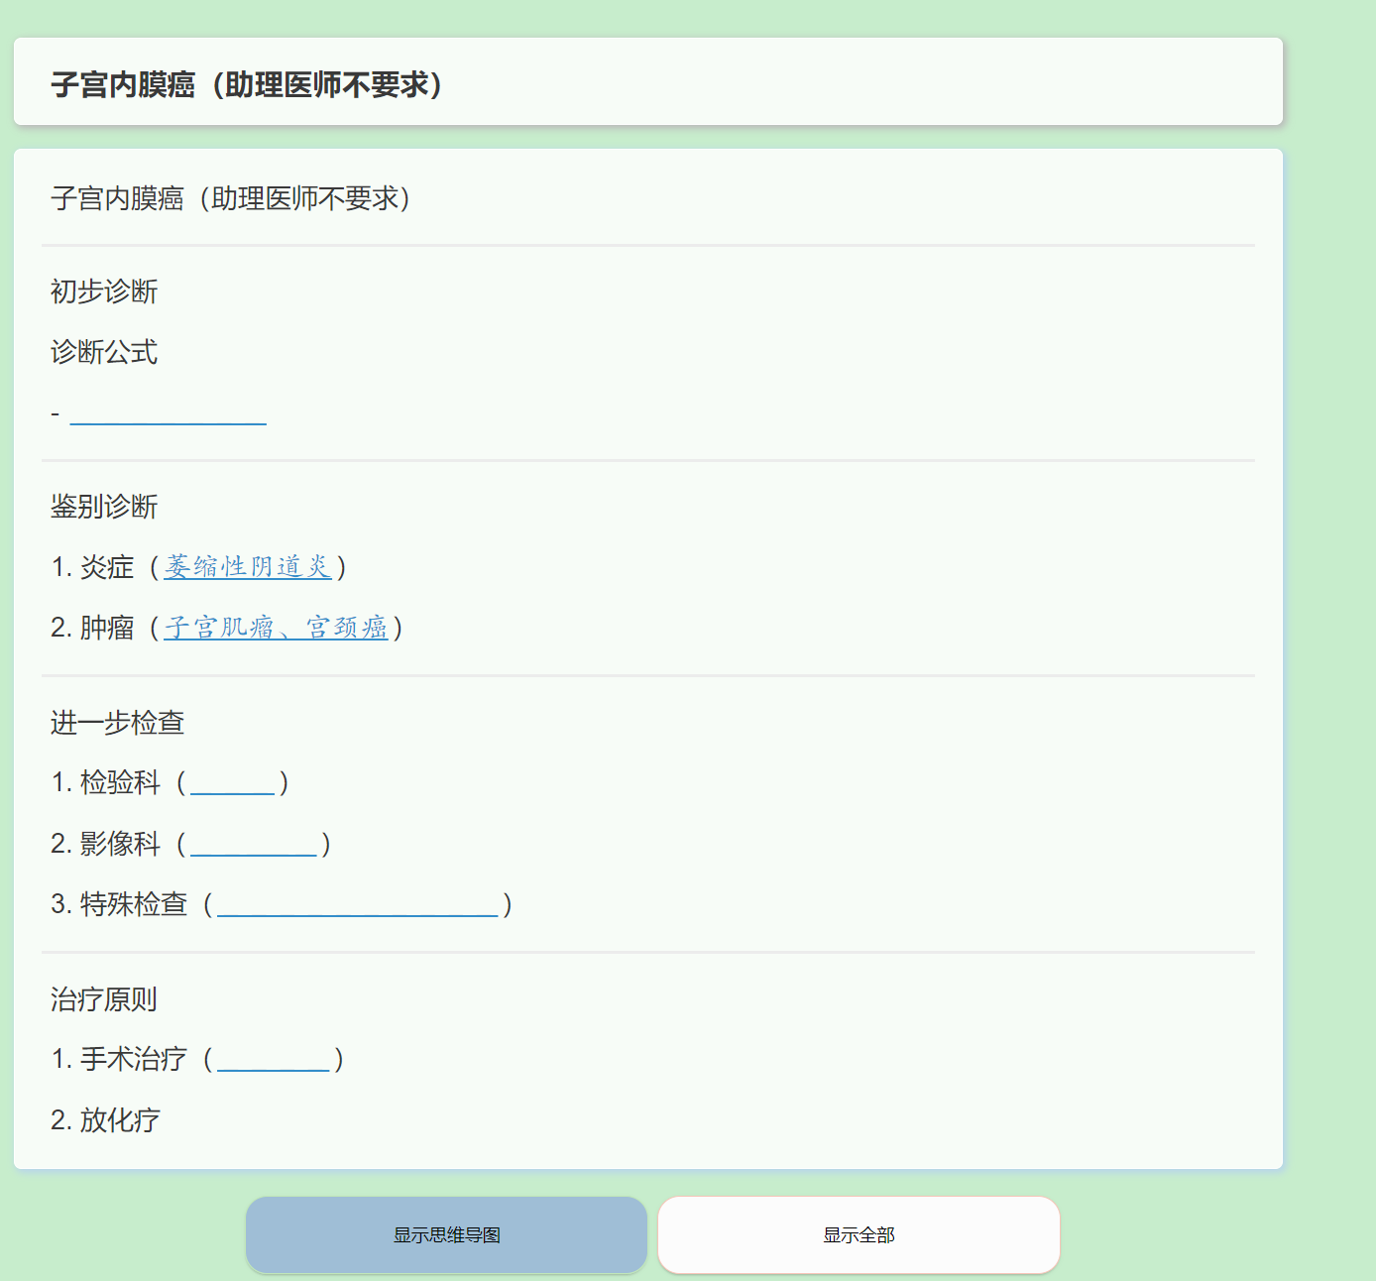Image resolution: width=1376 pixels, height=1281 pixels.
Task: Click the 2. 肿瘤 label
Action: 92,628
